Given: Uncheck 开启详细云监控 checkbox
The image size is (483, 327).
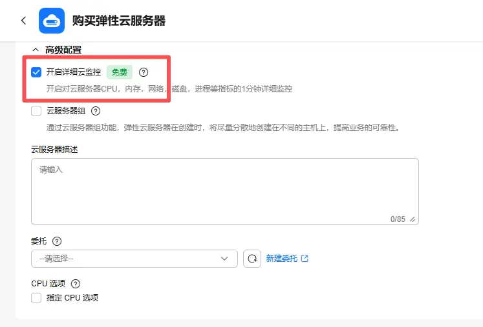Looking at the screenshot, I should pos(37,72).
